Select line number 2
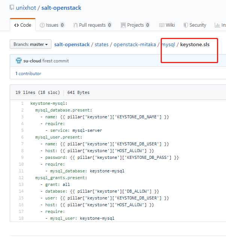Image resolution: width=226 pixels, height=243 pixels. [x=22, y=110]
